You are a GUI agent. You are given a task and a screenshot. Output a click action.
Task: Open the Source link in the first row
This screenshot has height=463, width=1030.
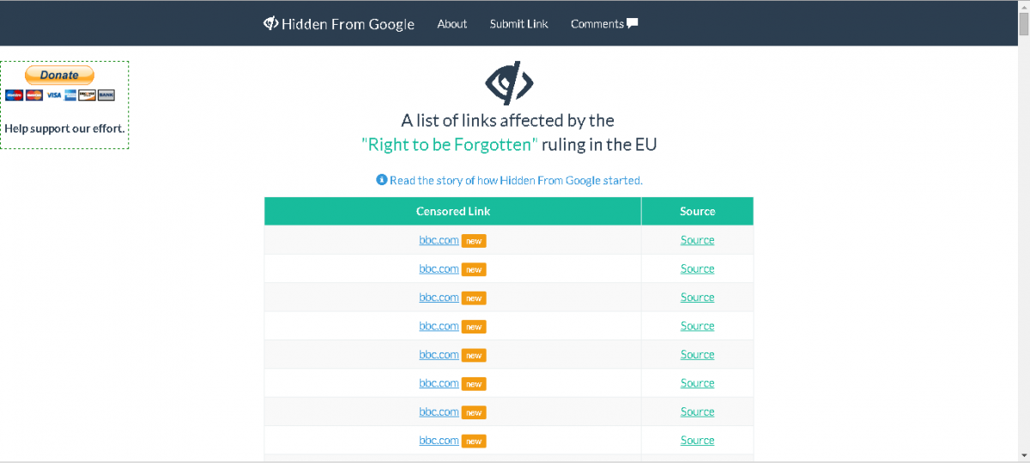click(x=697, y=240)
